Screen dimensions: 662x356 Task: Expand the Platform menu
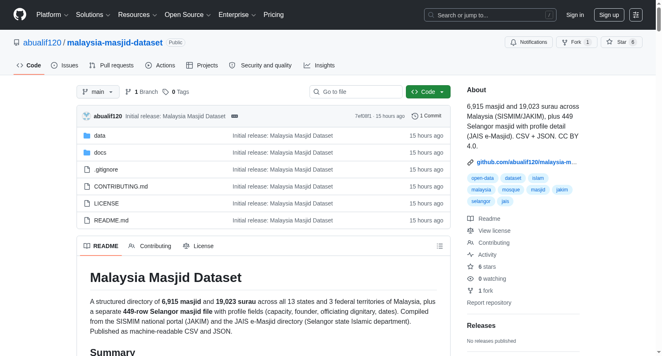[53, 15]
